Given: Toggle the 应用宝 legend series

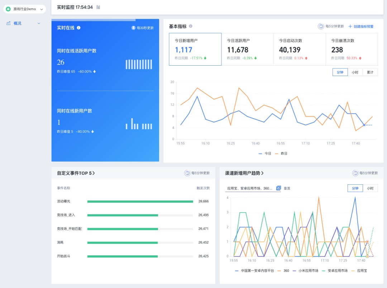Looking at the screenshot, I should point(359,271).
